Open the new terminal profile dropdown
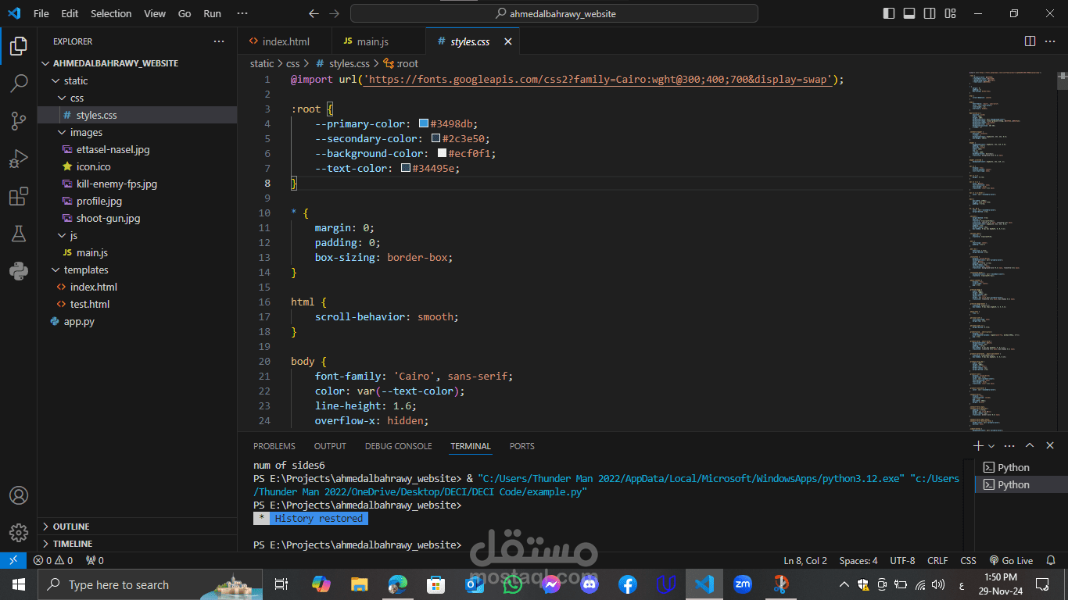 (991, 445)
